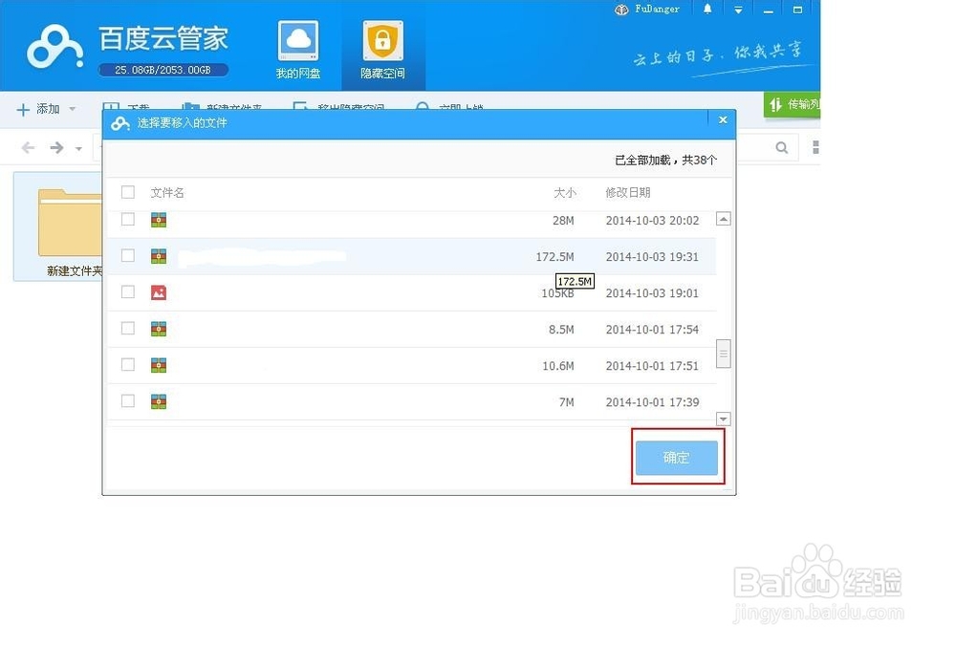Image resolution: width=956 pixels, height=645 pixels.
Task: Sort by the 文件名 column header
Action: click(167, 193)
